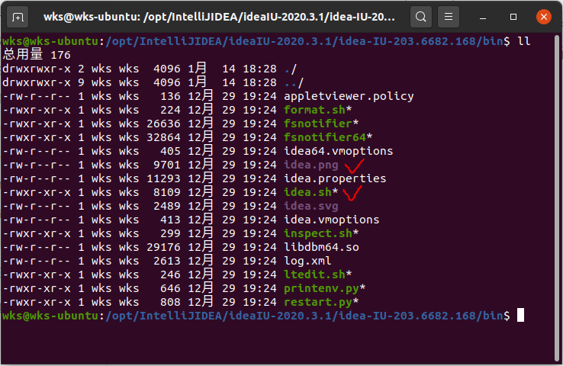Click the log.xml file name
Viewport: 563px width, 366px height.
pyautogui.click(x=307, y=261)
